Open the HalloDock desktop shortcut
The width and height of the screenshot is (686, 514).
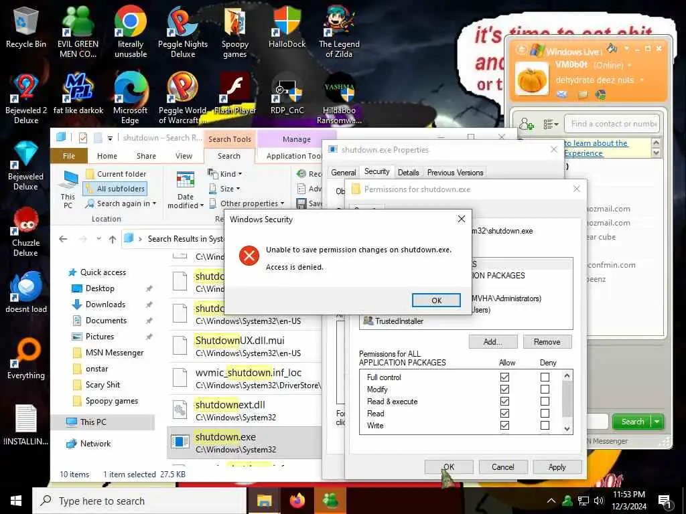tap(287, 27)
